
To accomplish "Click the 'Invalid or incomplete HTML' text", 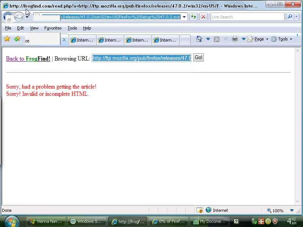I will point(55,94).
